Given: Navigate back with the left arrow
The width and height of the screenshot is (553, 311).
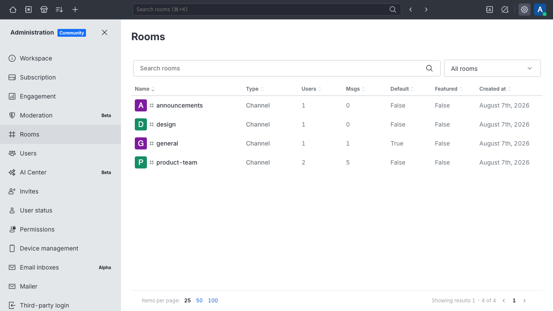Looking at the screenshot, I should coord(411,10).
